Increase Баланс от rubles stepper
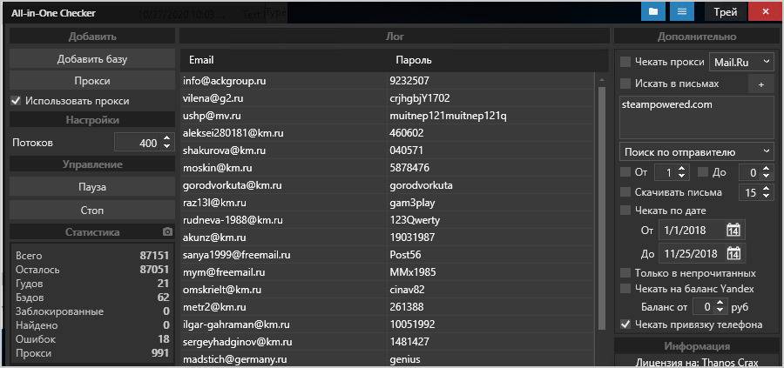Screen dimensions: 784x368 point(720,303)
